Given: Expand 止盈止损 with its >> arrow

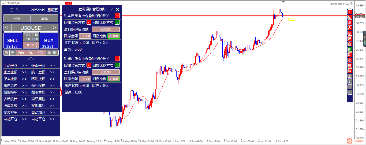Looking at the screenshot, I should 24,72.
